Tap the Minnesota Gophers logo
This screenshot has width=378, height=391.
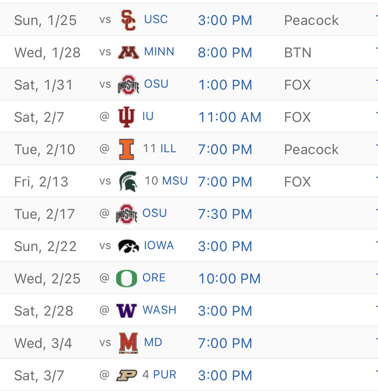click(128, 52)
